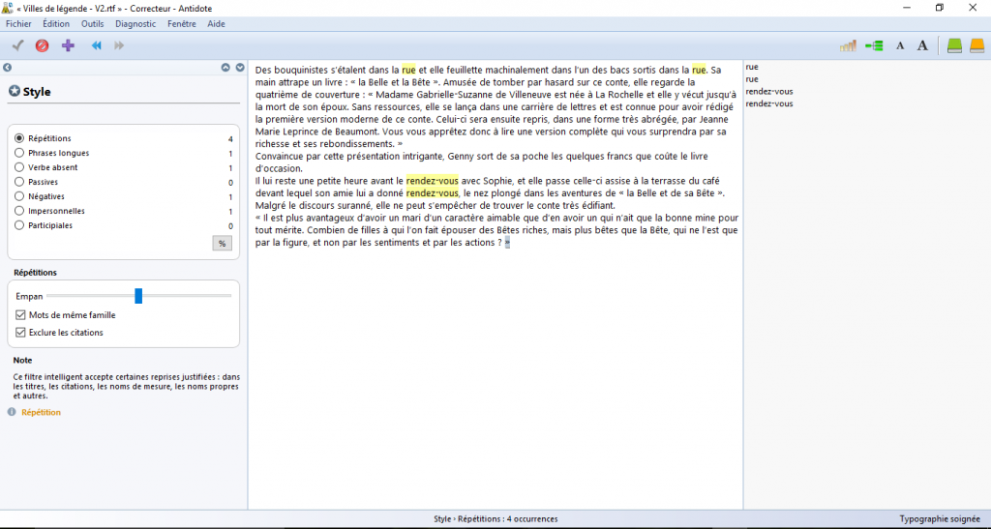Open the Édition menu

pos(56,24)
